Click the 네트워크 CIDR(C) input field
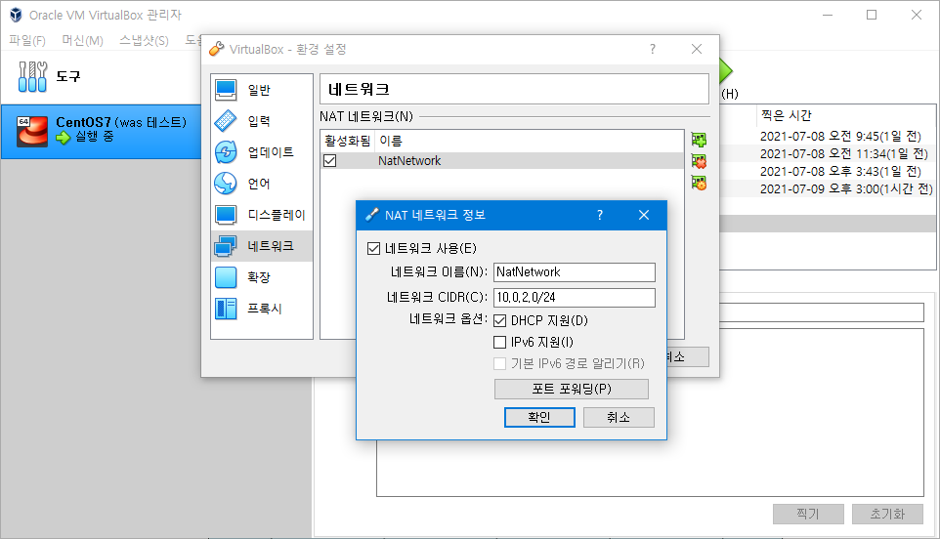The width and height of the screenshot is (940, 539). click(x=575, y=298)
